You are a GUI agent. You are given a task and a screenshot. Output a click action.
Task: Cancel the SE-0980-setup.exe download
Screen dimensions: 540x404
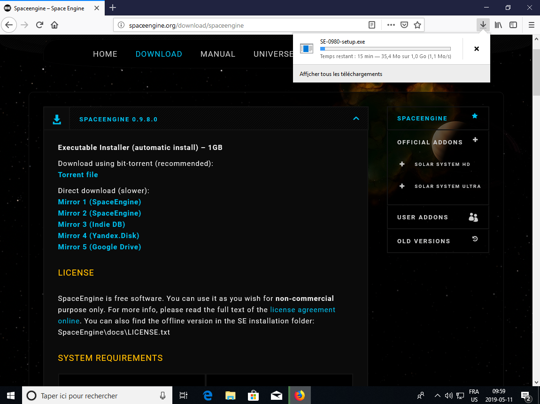pos(477,49)
